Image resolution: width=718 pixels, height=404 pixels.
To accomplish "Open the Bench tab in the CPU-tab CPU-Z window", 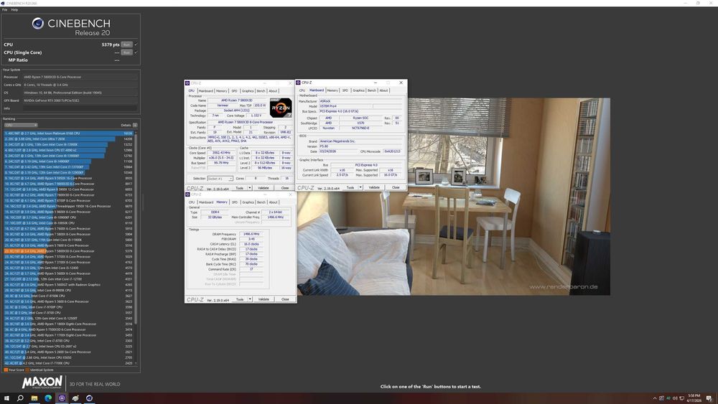I will 261,91.
